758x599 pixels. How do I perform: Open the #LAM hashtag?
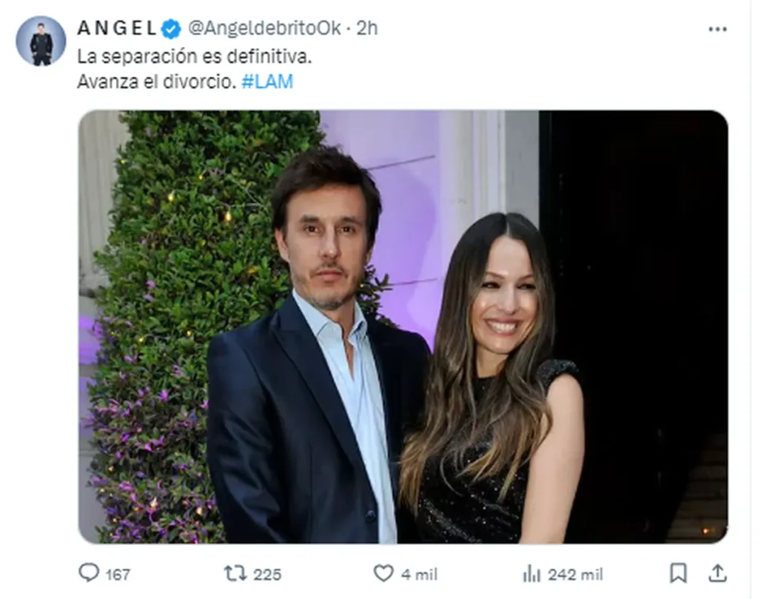(267, 81)
